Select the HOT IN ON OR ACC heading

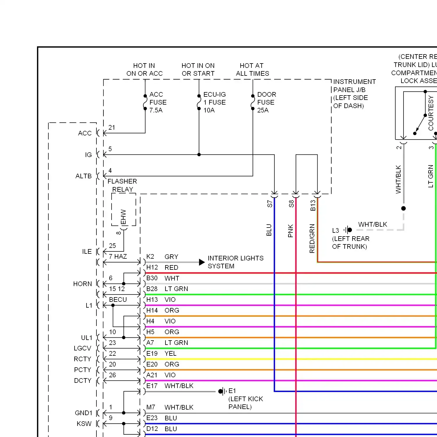pyautogui.click(x=145, y=70)
